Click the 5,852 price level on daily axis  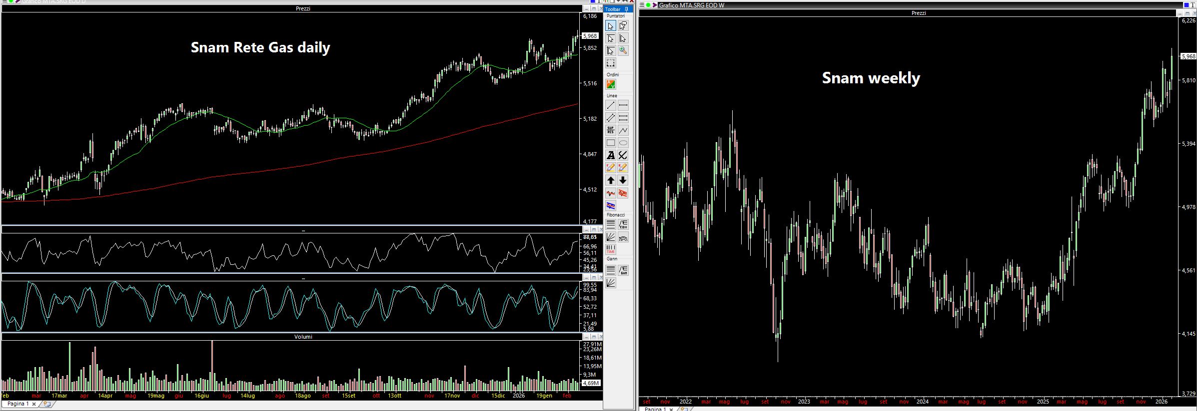(590, 48)
